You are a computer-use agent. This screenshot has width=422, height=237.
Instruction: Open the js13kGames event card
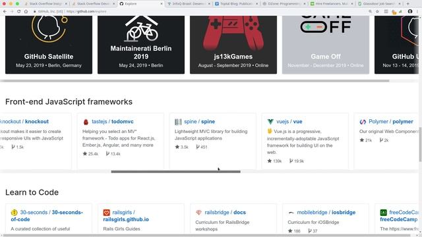point(233,45)
